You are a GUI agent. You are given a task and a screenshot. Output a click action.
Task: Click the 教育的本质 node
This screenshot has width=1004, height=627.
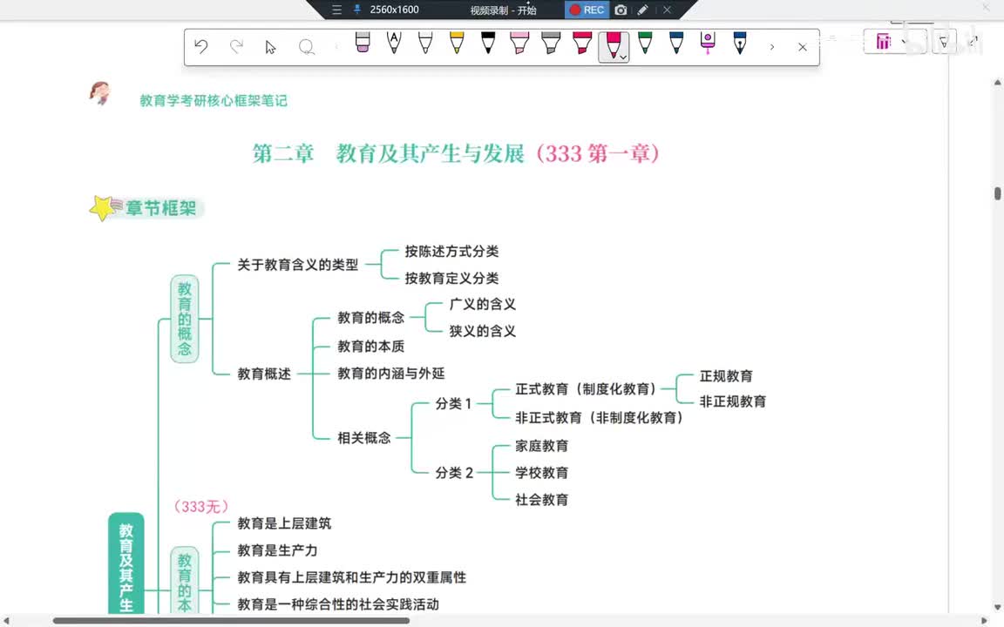(x=370, y=347)
